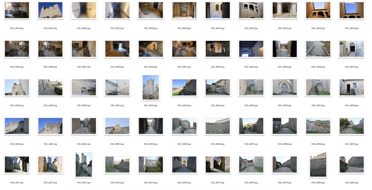The width and height of the screenshot is (372, 190).
Task: Highlight the image thumbnail of DSC_9849.jpg
Action: 50,87
